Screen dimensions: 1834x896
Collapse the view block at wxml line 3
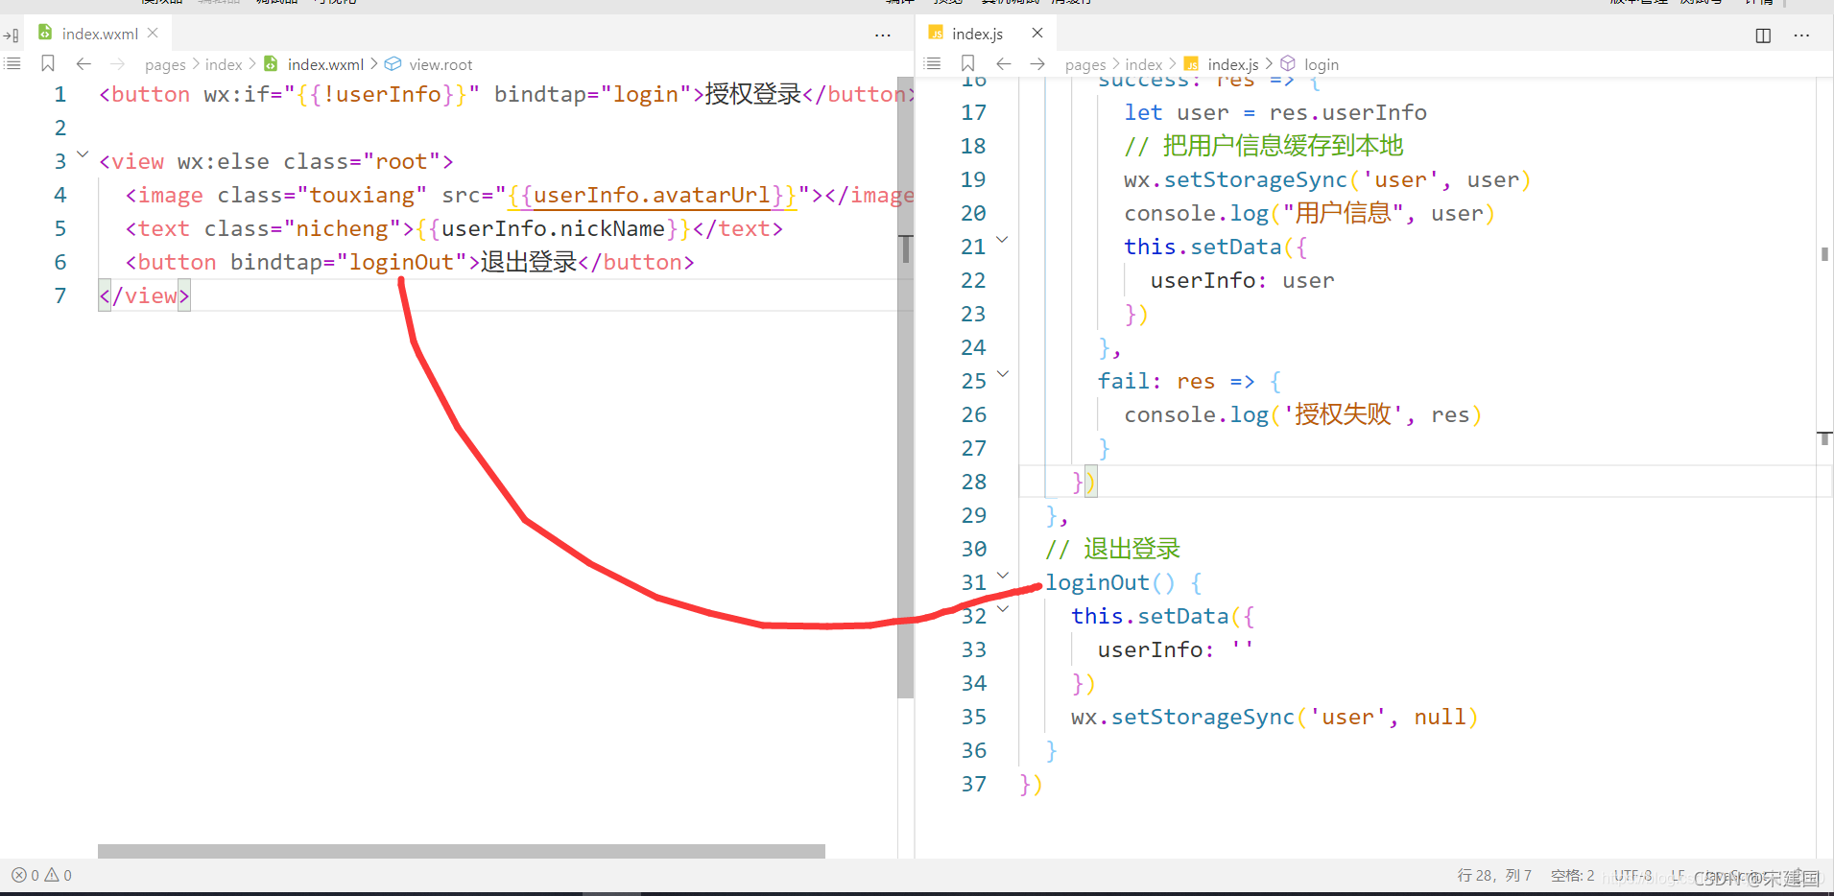click(x=83, y=153)
